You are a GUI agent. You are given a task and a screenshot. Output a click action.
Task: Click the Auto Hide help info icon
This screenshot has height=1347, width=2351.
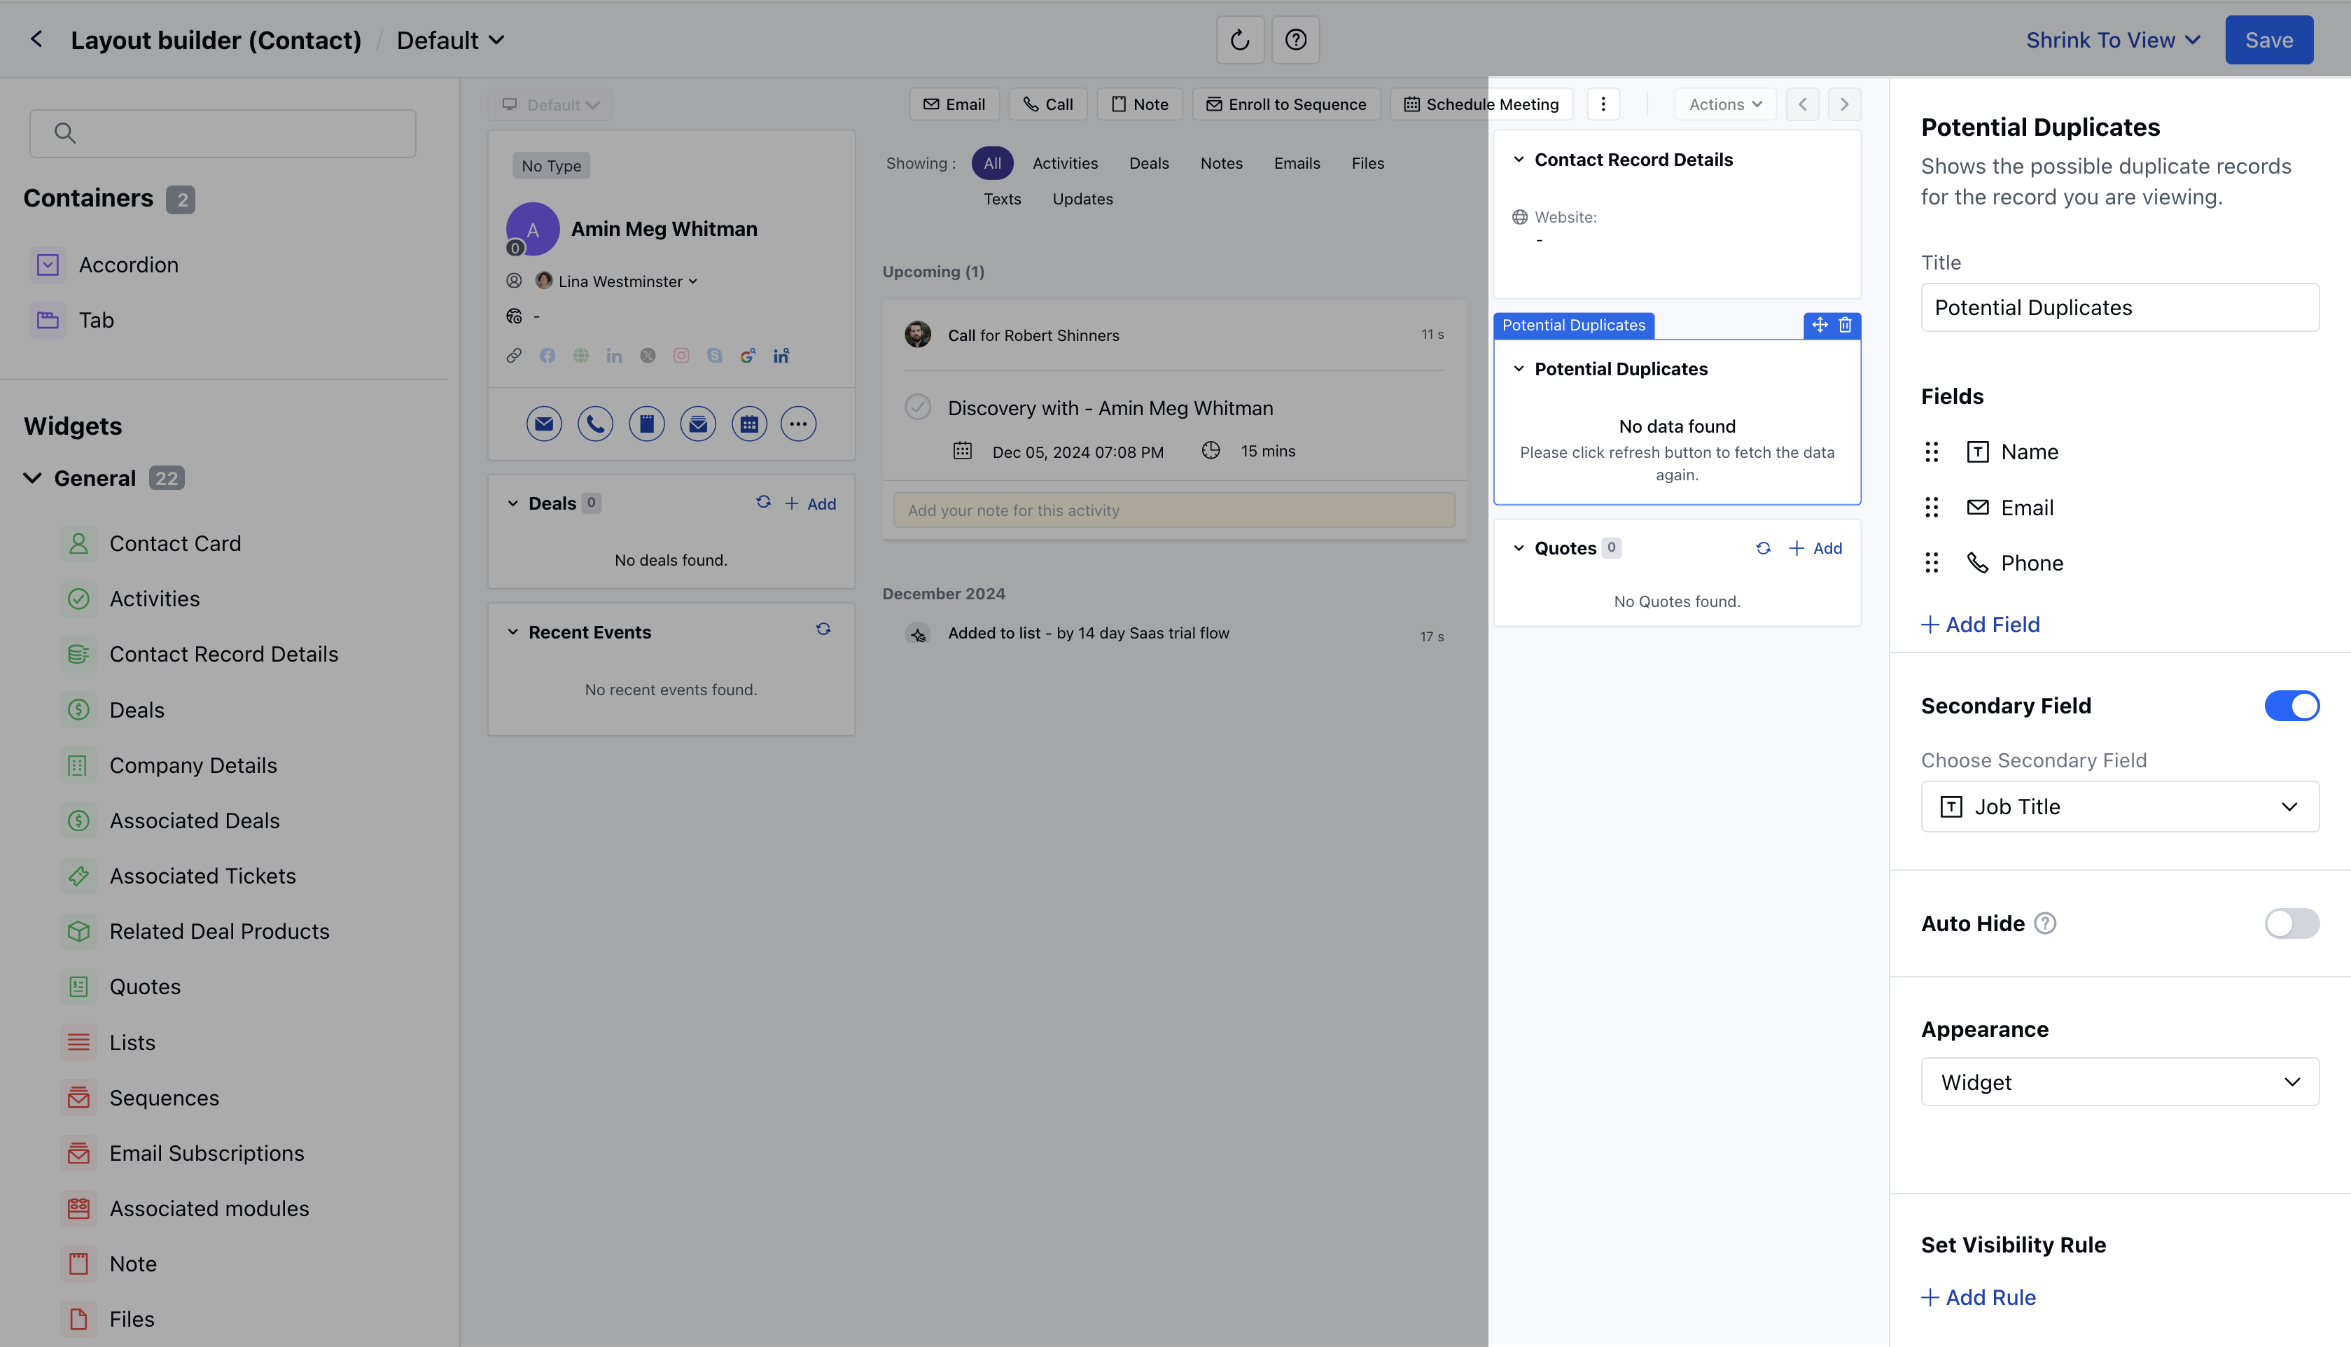2046,923
